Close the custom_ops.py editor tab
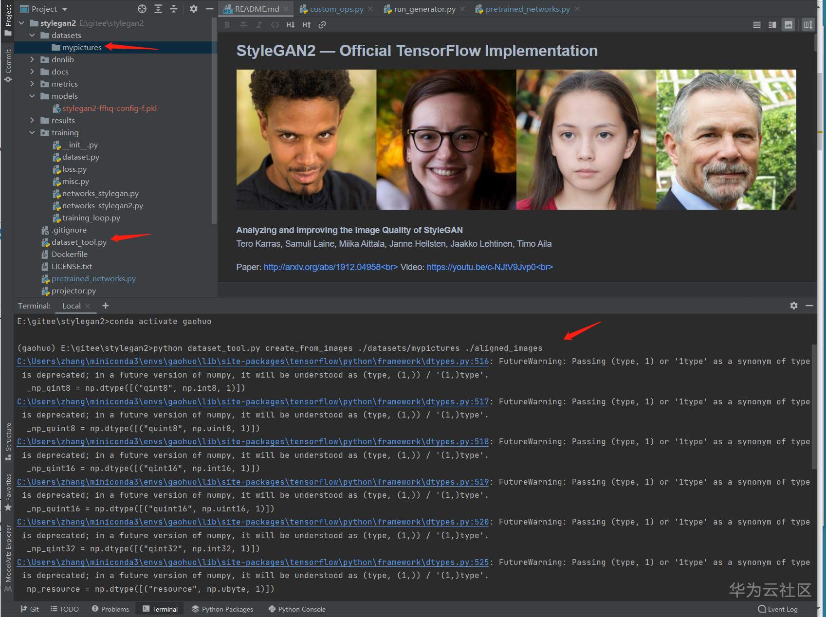The height and width of the screenshot is (617, 826). point(371,9)
